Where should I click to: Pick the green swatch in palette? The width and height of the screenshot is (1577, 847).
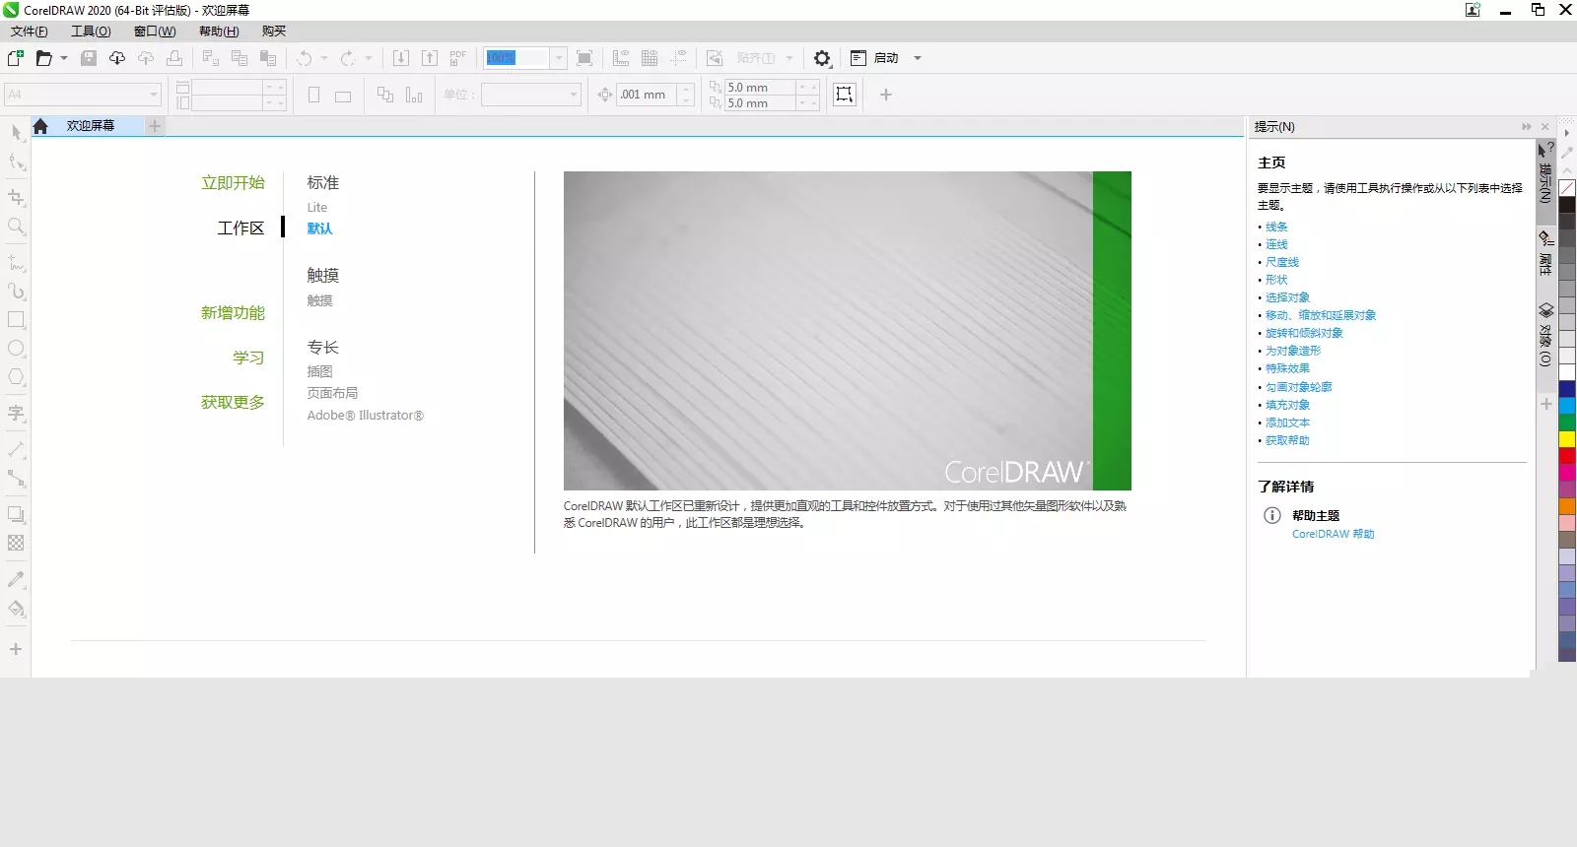1567,423
